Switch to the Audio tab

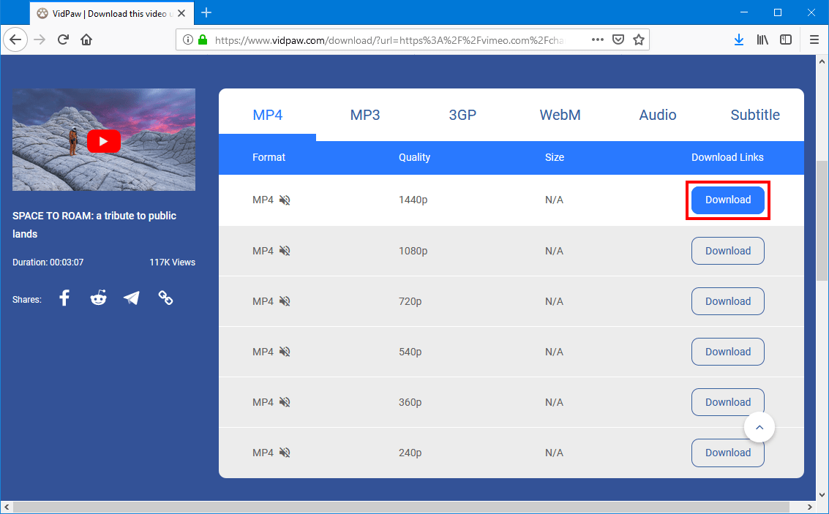658,115
